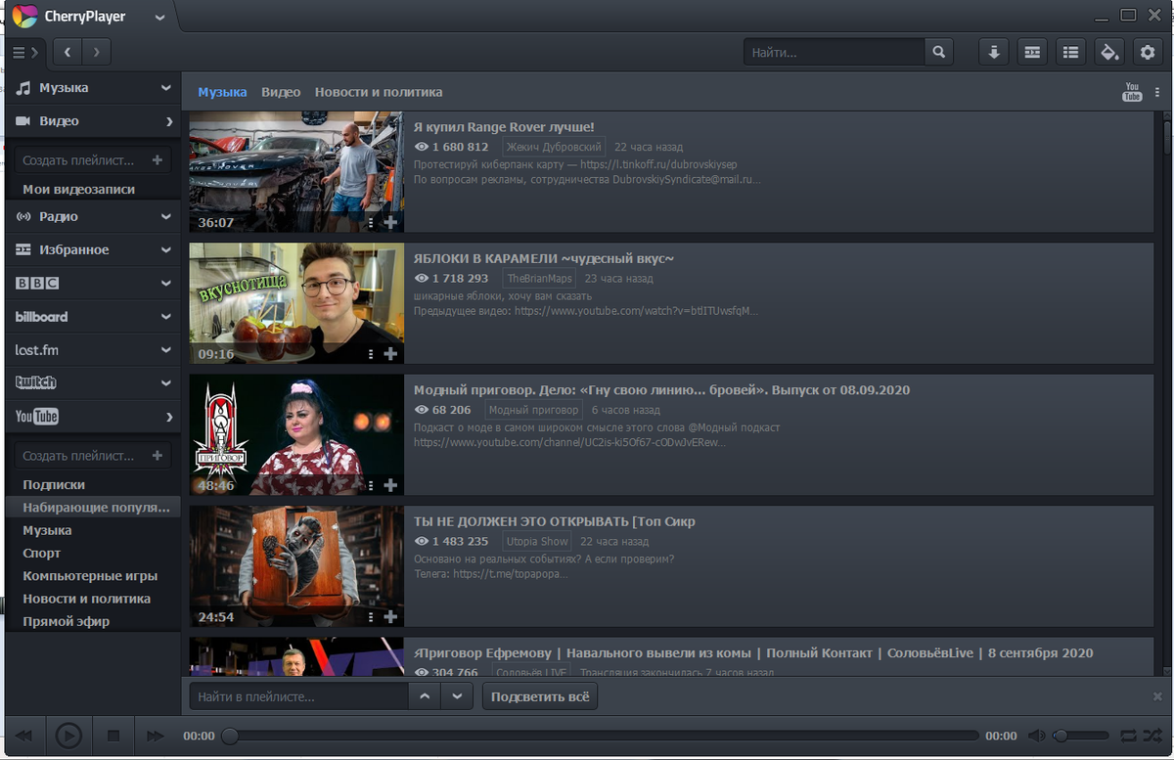1174x760 pixels.
Task: Click the Подсветить всё button
Action: (x=540, y=696)
